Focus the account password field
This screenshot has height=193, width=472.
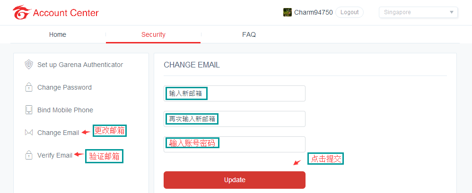point(235,144)
